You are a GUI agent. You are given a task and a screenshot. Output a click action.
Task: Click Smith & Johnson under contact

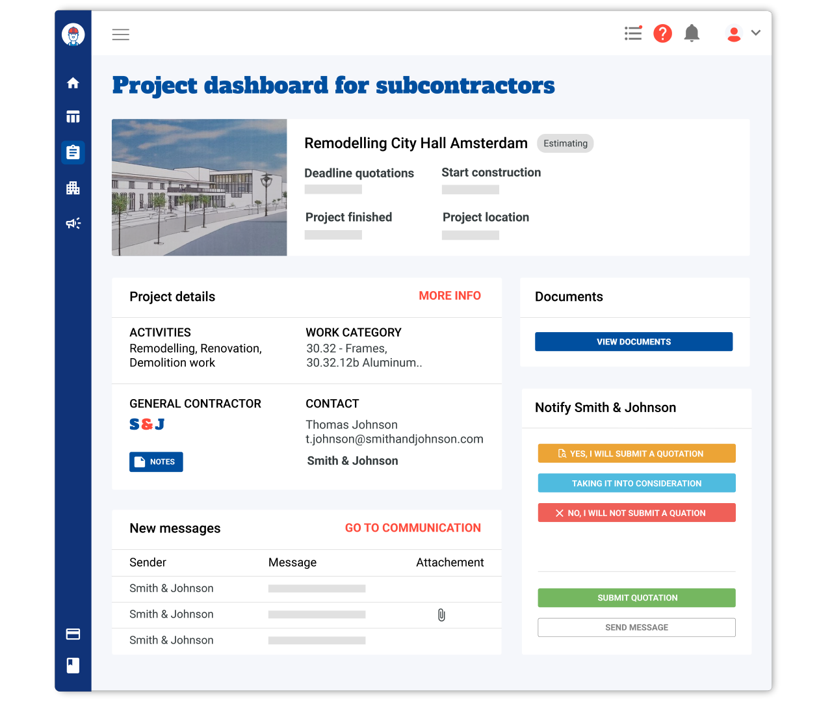pyautogui.click(x=353, y=461)
